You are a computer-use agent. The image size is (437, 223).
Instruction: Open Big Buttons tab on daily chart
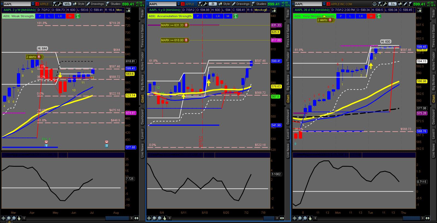point(288,83)
